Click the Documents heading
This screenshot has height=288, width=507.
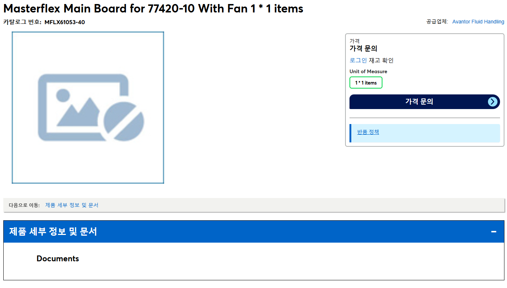[58, 259]
